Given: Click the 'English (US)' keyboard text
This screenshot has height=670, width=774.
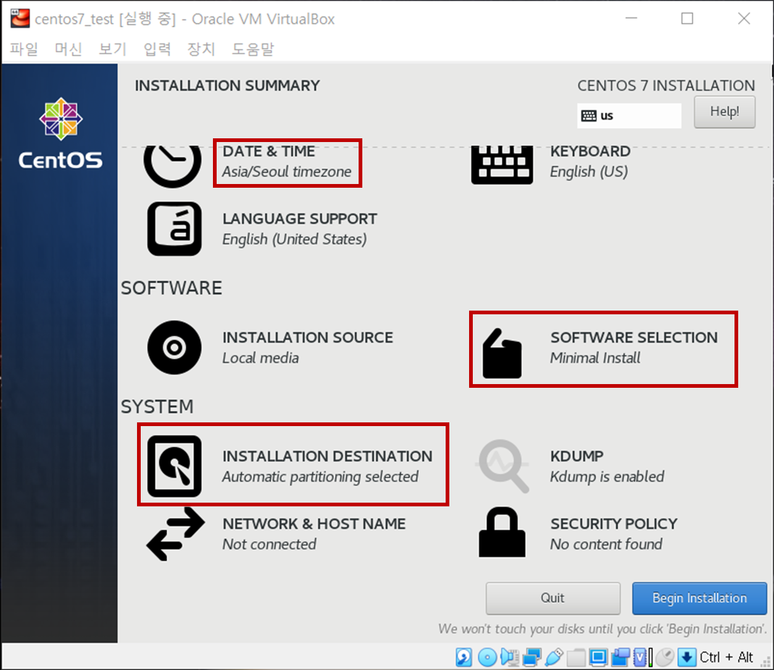Looking at the screenshot, I should [x=589, y=172].
